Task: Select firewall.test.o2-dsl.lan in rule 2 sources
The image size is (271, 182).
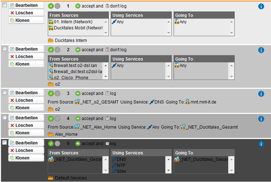Action: [75, 66]
